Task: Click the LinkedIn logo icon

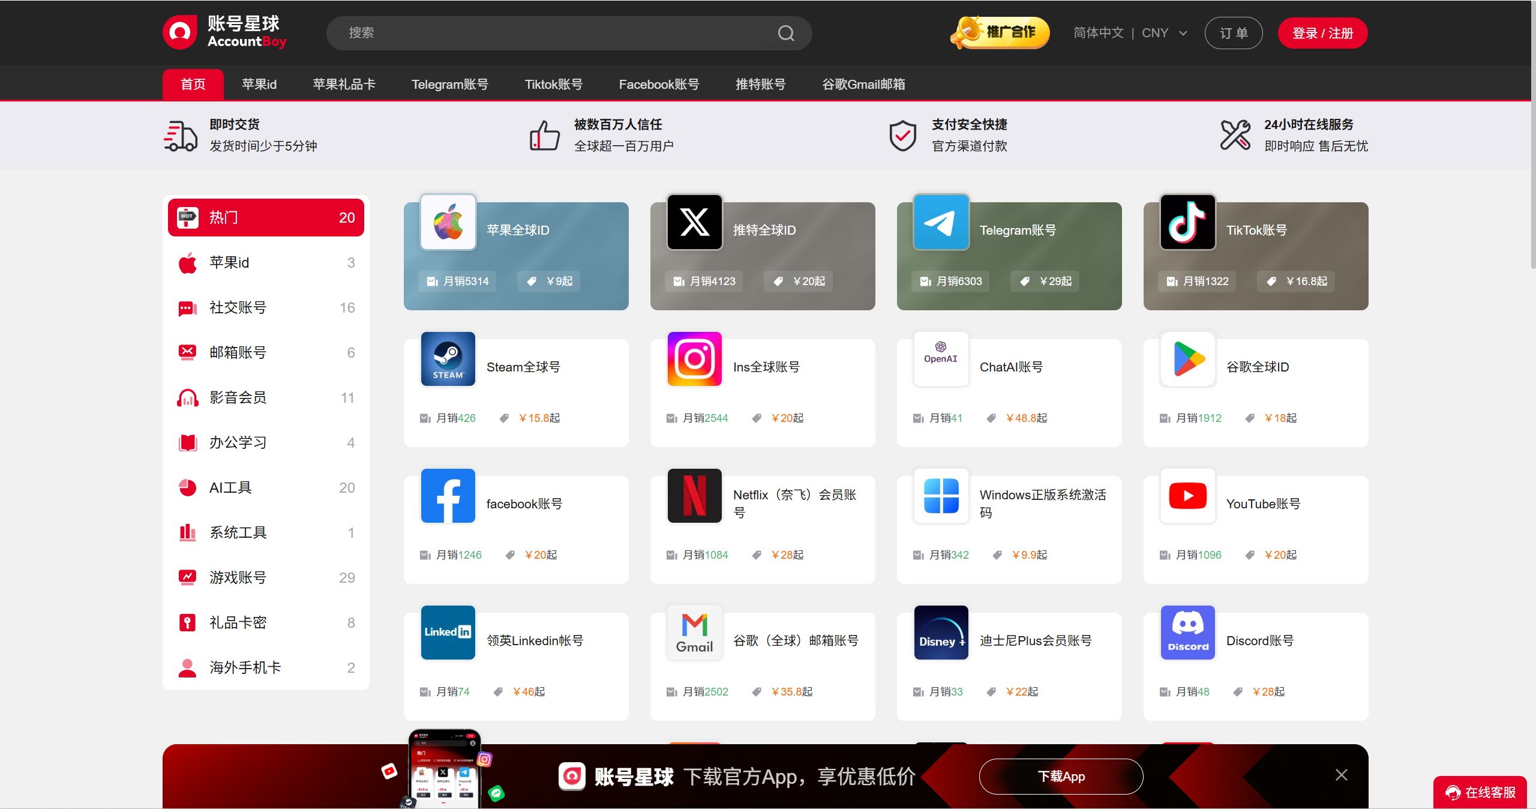Action: click(448, 633)
